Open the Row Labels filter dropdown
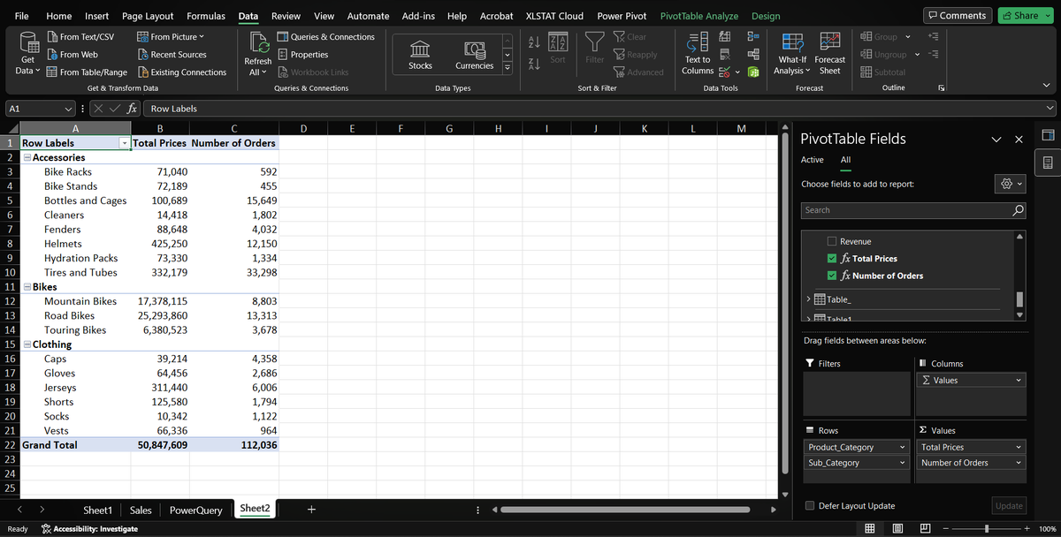The width and height of the screenshot is (1061, 537). (x=124, y=143)
